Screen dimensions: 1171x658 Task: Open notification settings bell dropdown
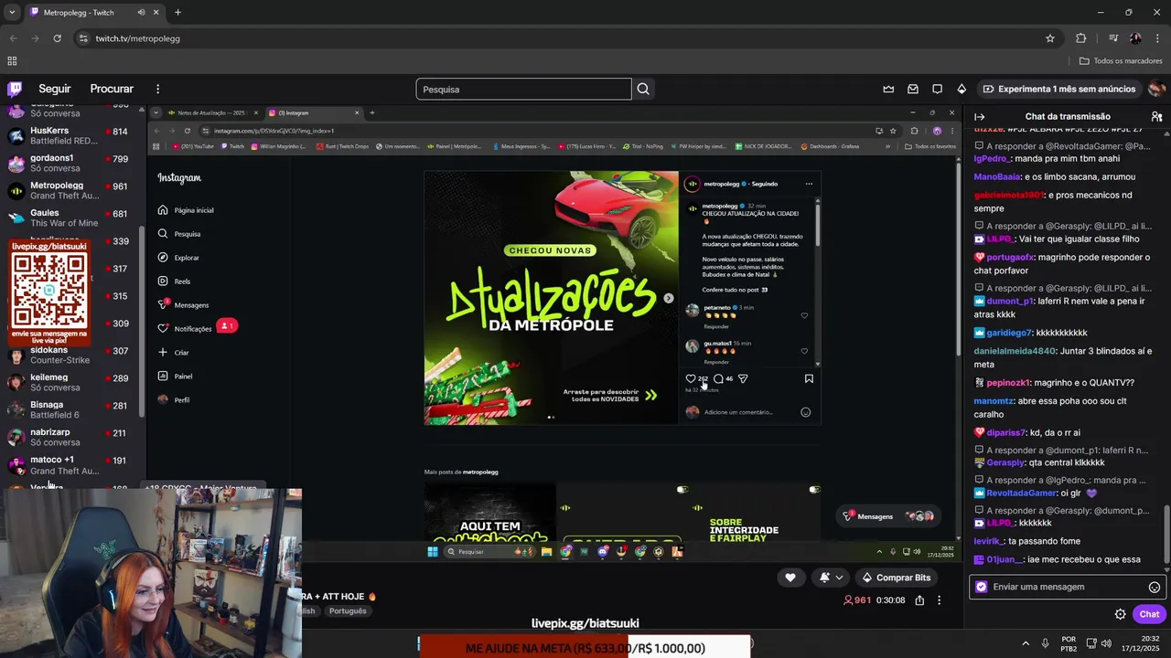[x=832, y=578]
